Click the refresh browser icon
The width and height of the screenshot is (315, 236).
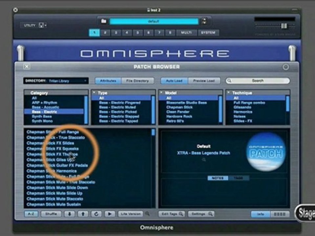tap(96, 214)
